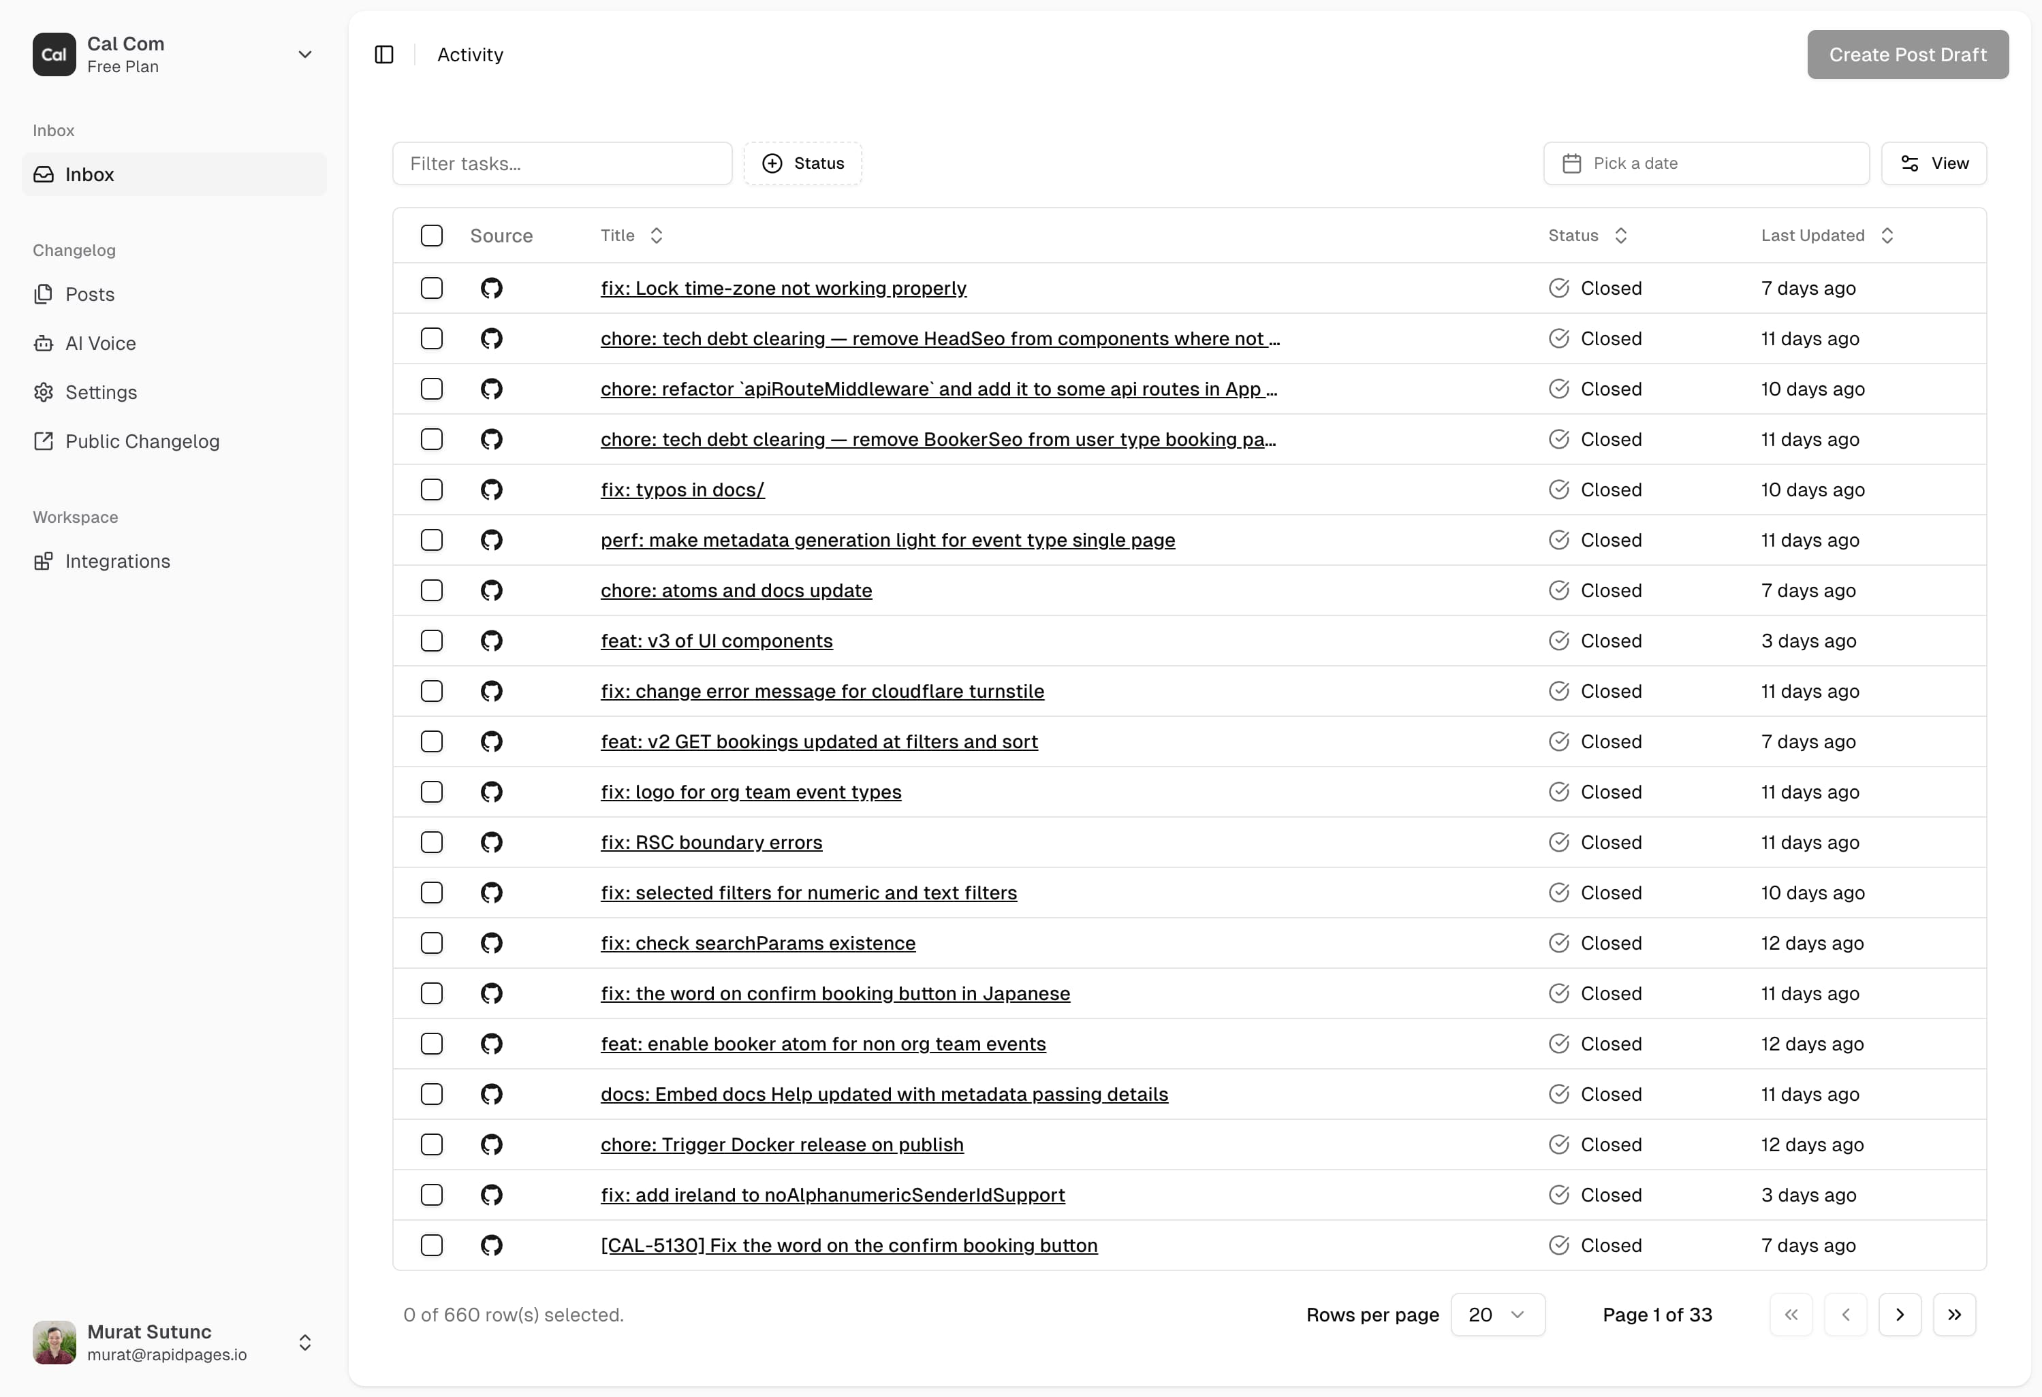Expand user account menu chevron
The height and width of the screenshot is (1397, 2042).
(305, 1342)
